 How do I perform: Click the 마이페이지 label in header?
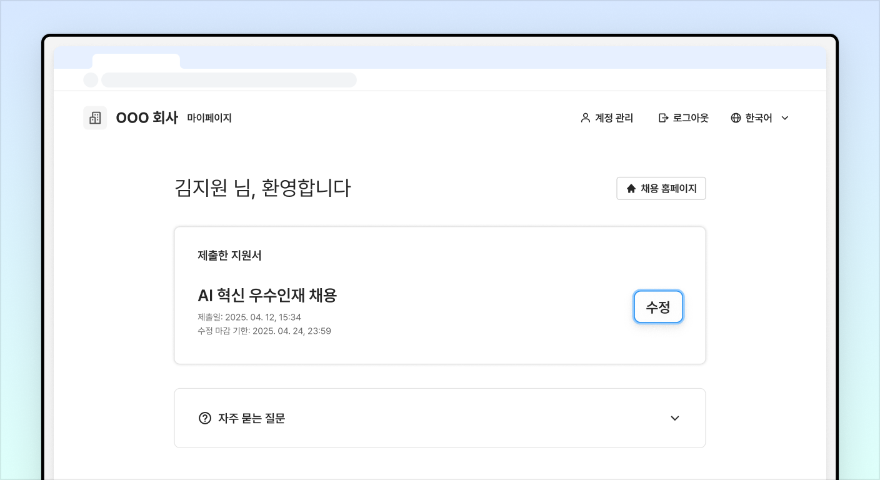tap(209, 117)
